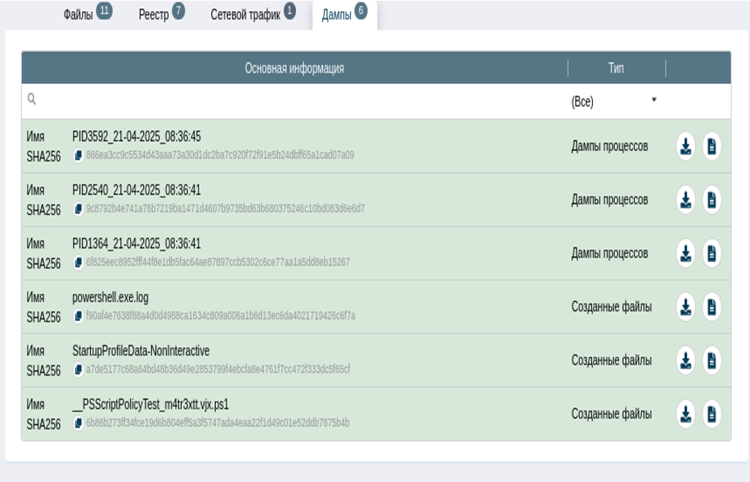Copy SHA256 hash of PID2540 dump
This screenshot has width=750, height=482.
click(78, 208)
